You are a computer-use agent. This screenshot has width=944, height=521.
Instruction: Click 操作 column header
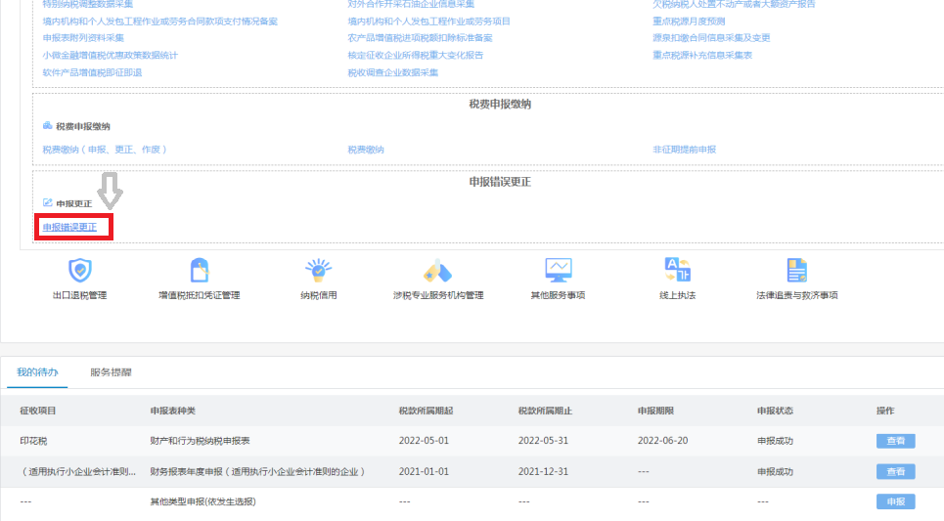coord(885,411)
